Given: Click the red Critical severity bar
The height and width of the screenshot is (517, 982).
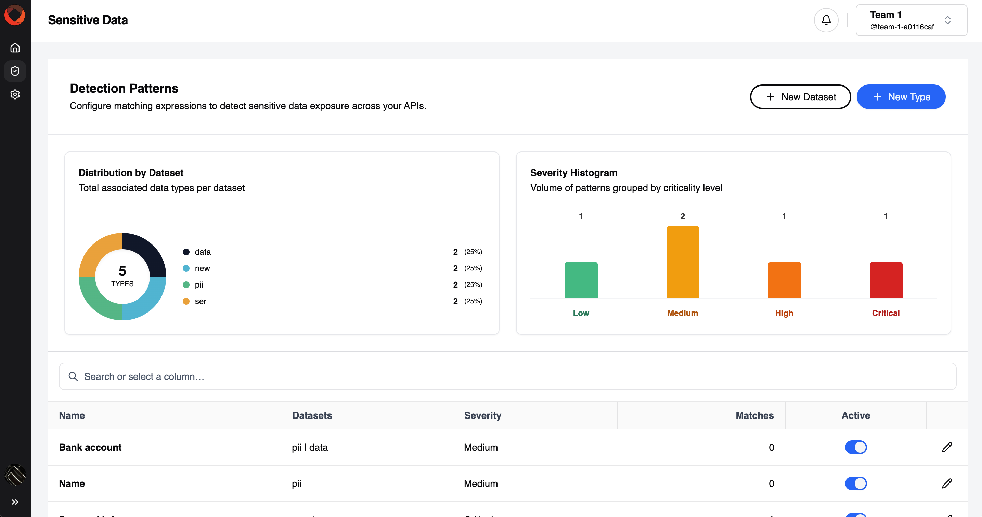Looking at the screenshot, I should [x=886, y=280].
